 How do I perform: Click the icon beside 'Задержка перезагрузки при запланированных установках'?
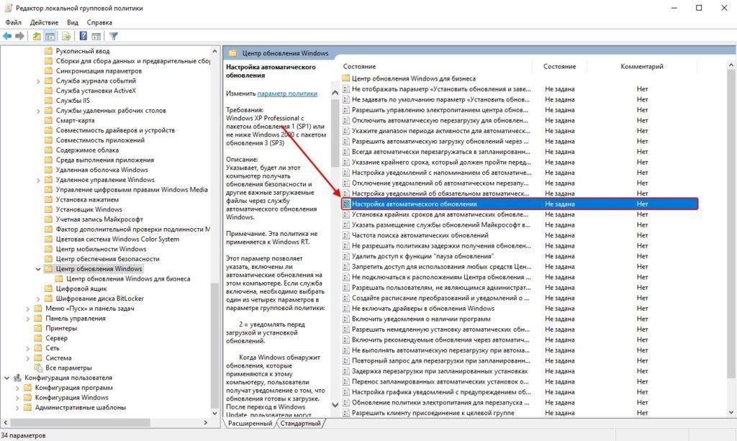346,371
